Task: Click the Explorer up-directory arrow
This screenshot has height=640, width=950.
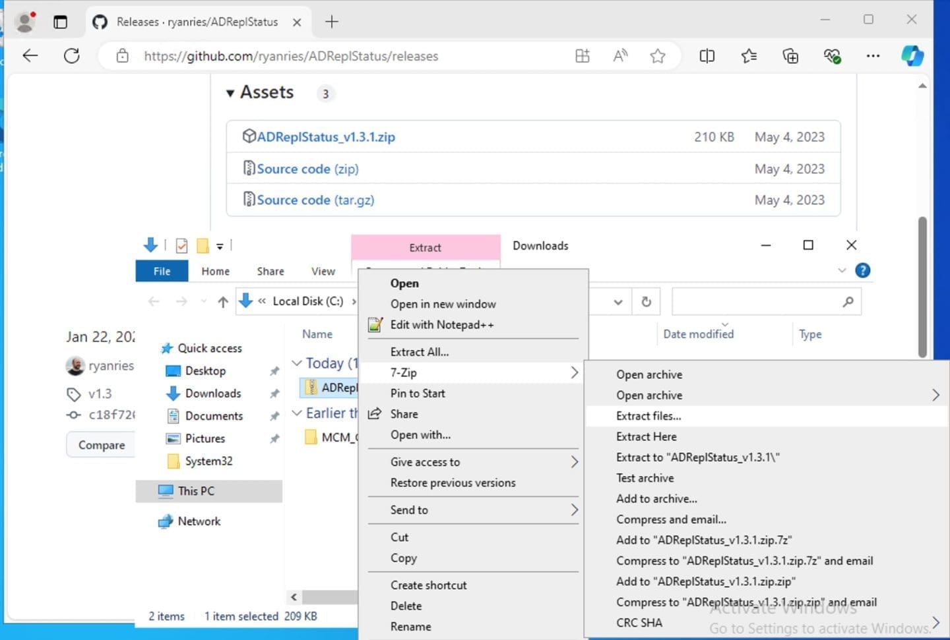Action: click(223, 302)
